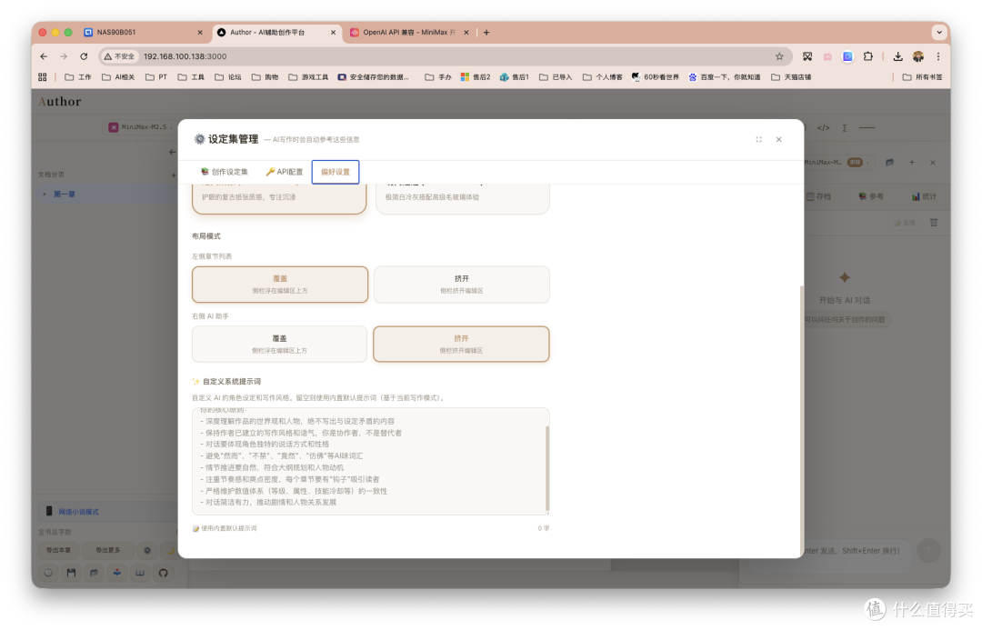Click the AI panel folder icon
Screen dimensions: 982x630
889,163
